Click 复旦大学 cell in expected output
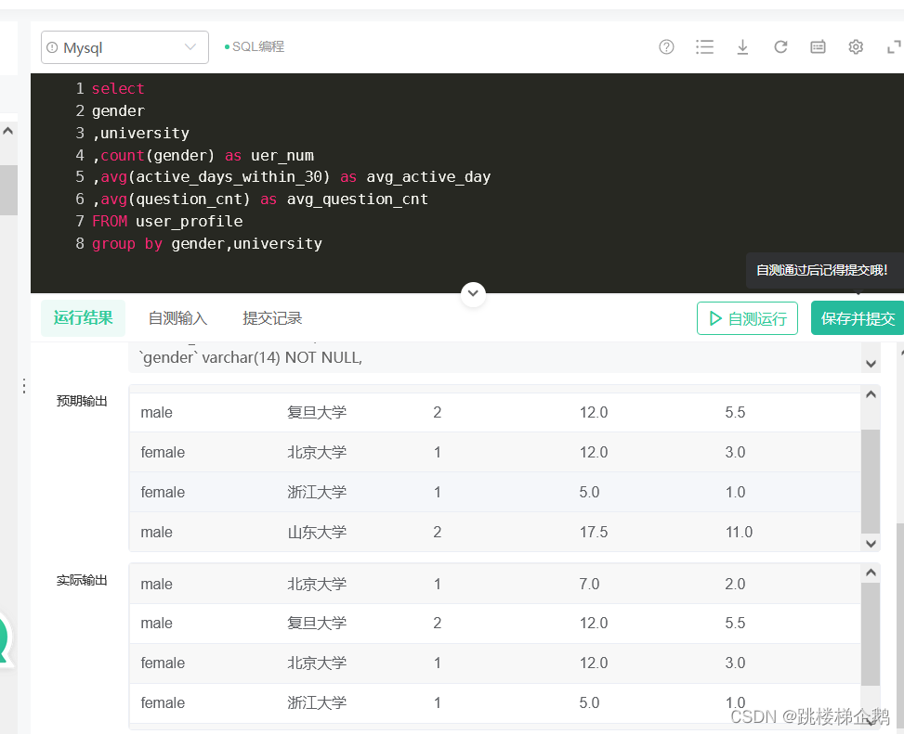The image size is (904, 734). click(317, 412)
